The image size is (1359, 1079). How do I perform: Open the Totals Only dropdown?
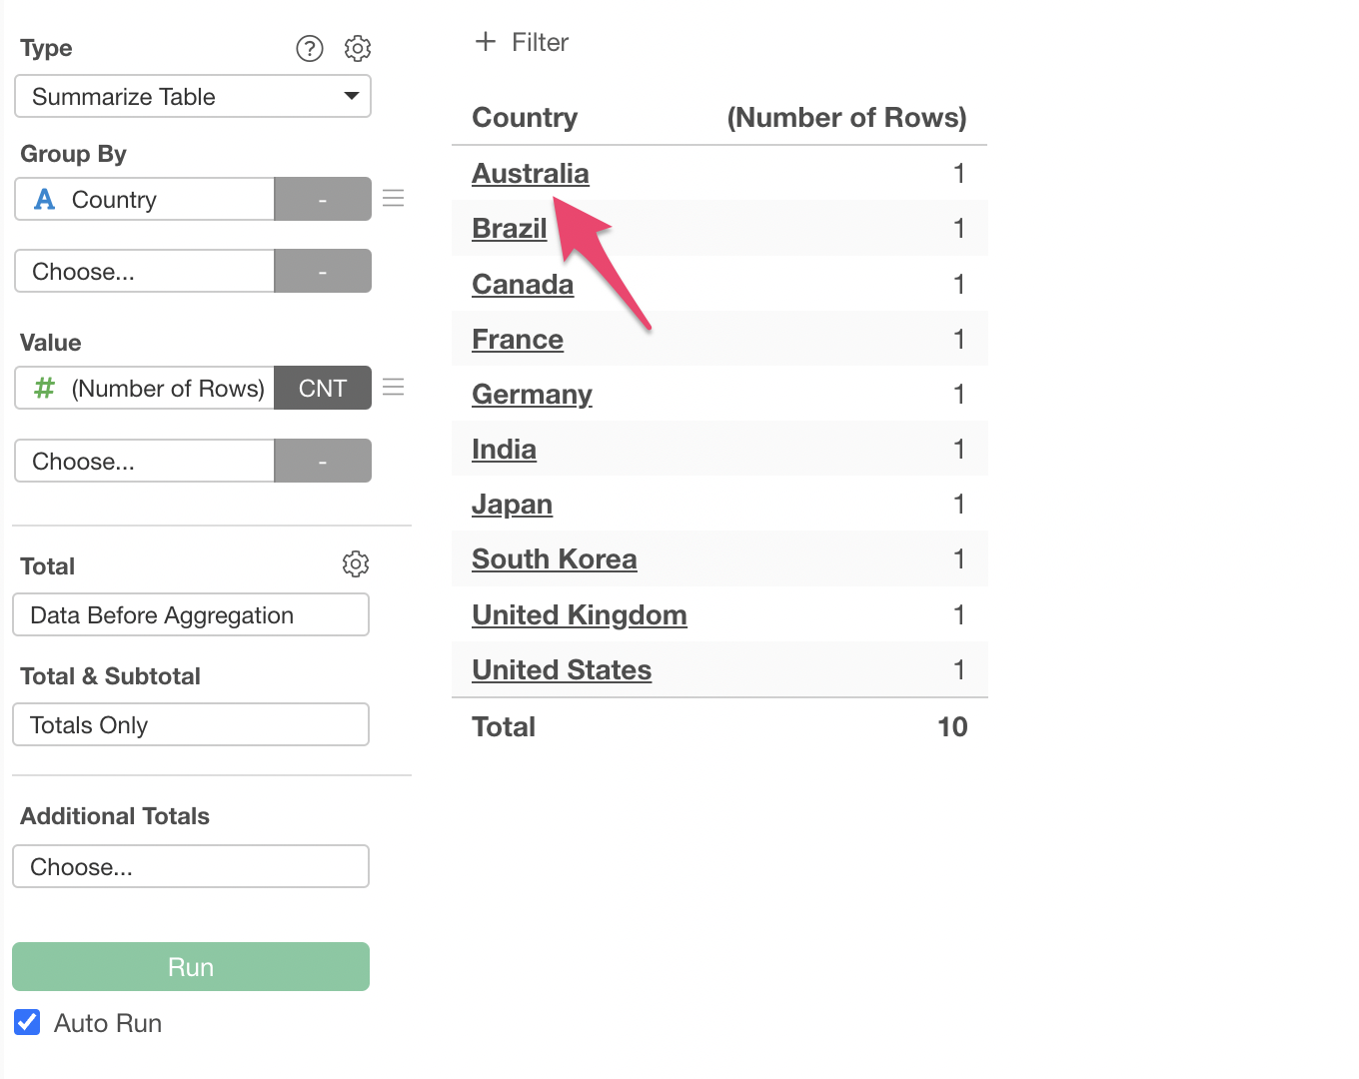click(191, 724)
